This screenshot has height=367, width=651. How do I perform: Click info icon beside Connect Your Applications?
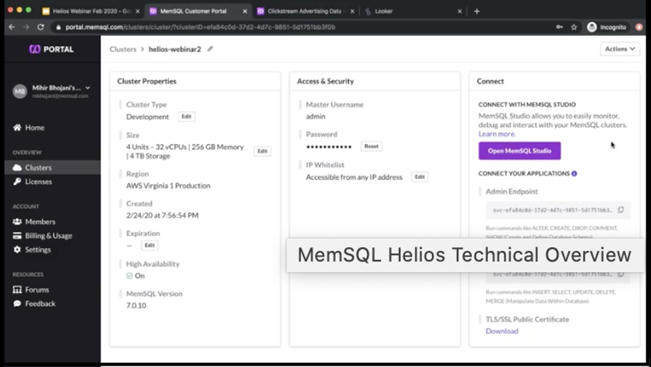tap(574, 173)
